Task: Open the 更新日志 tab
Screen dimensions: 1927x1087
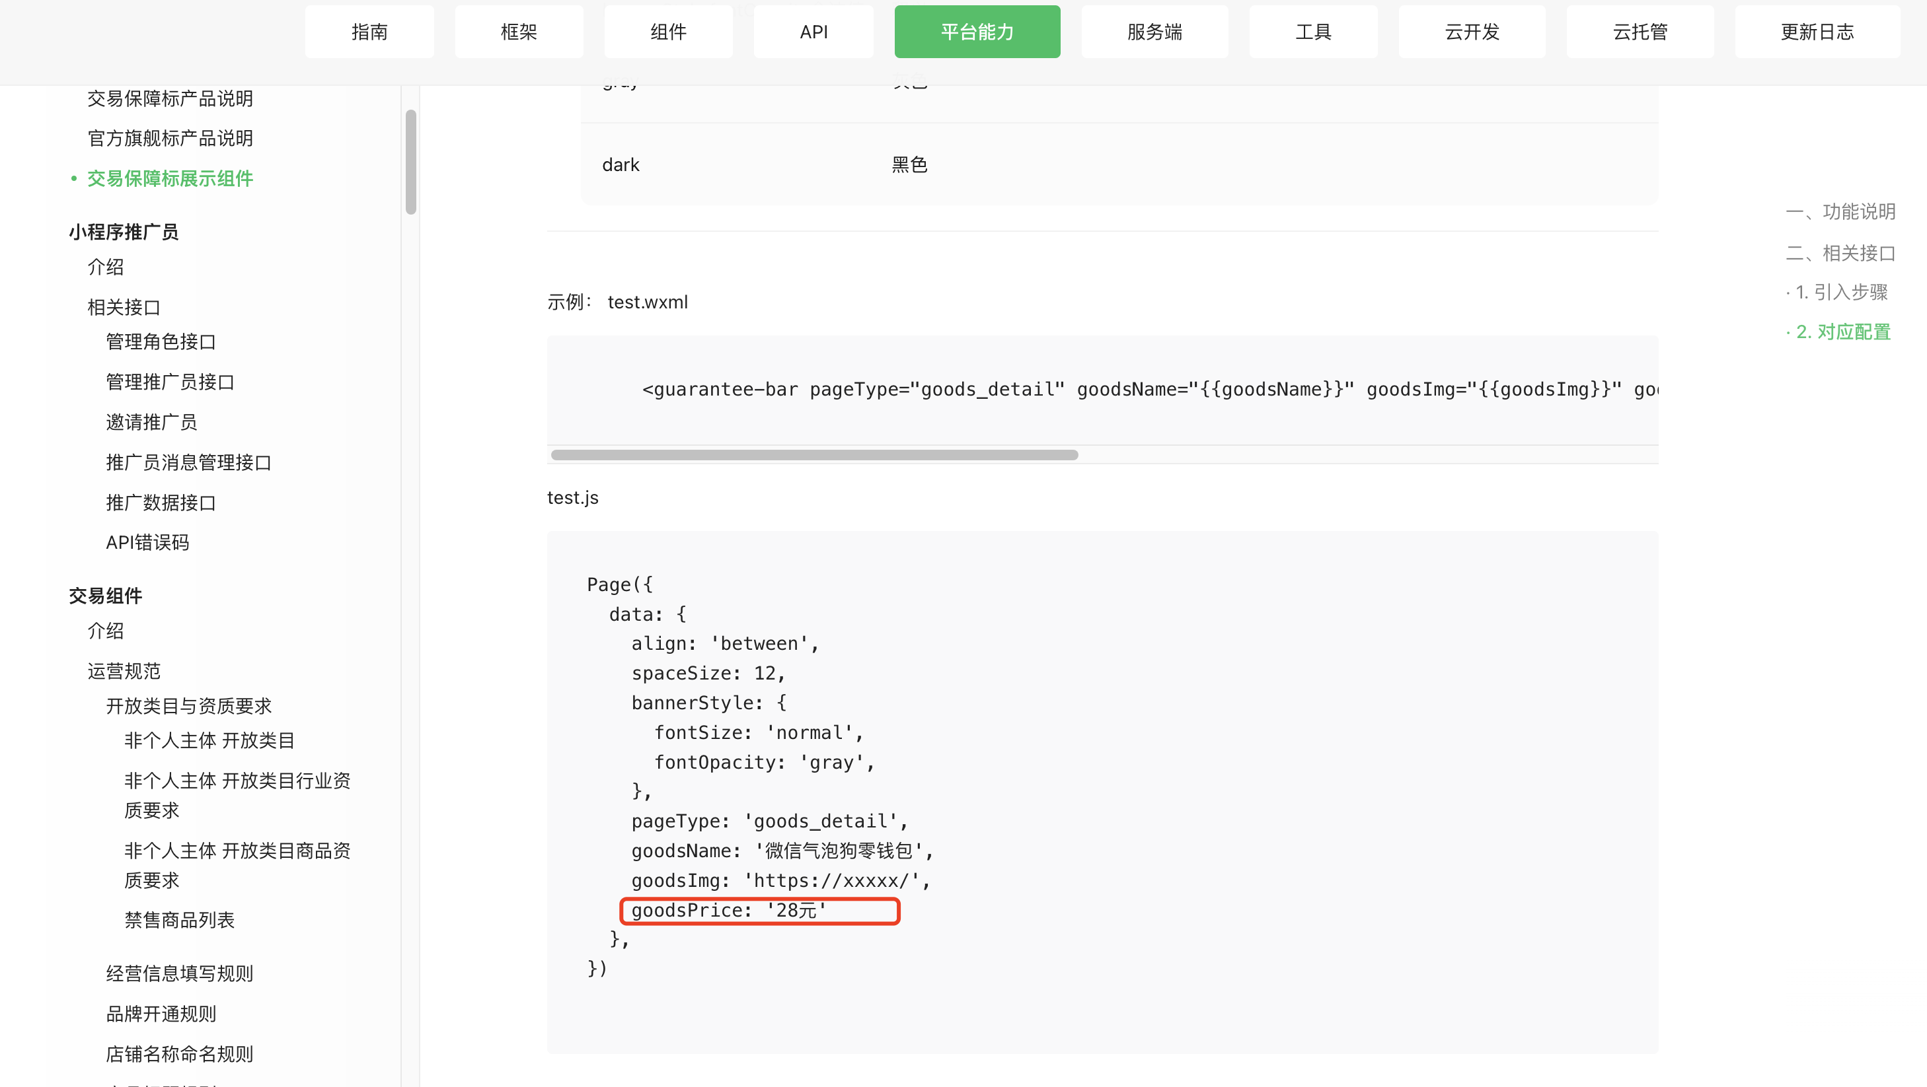Action: coord(1817,32)
